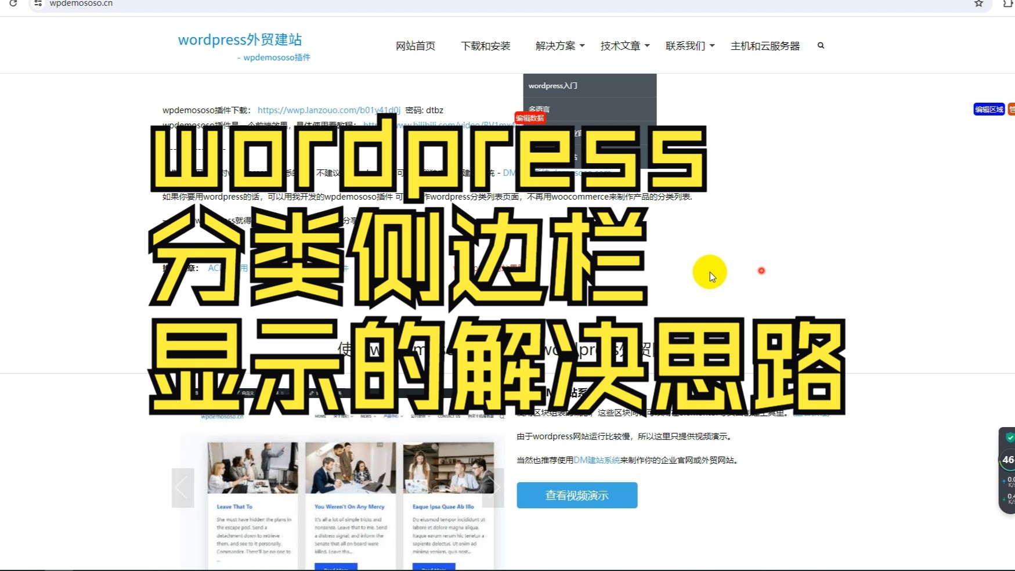Click the You Weren't On Any Mercy photo
Screen dimensions: 1015x571
[351, 468]
